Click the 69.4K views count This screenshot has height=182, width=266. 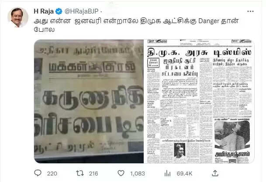184,174
